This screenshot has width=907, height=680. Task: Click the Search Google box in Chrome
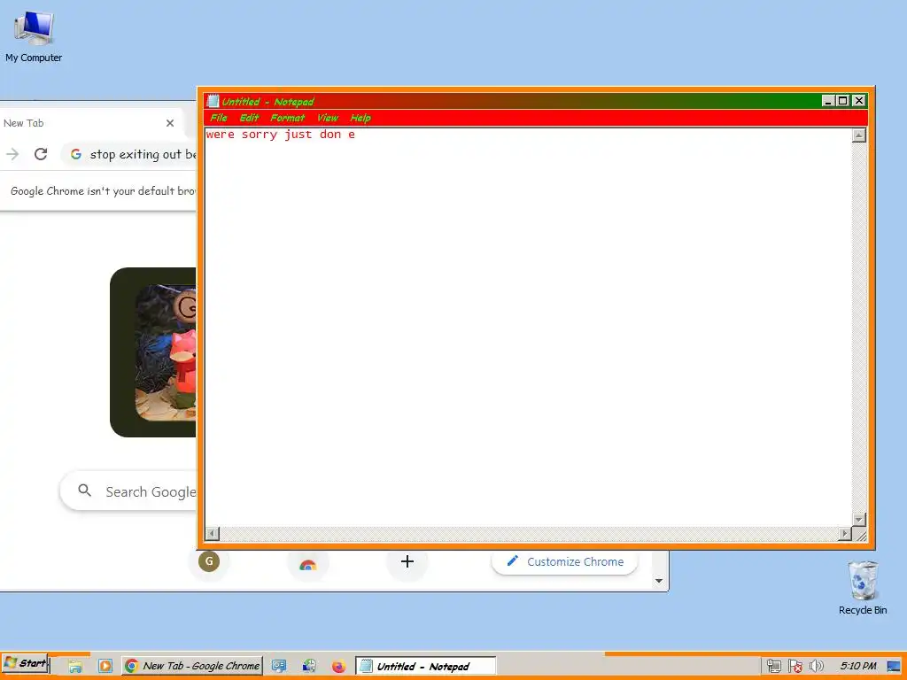click(128, 491)
